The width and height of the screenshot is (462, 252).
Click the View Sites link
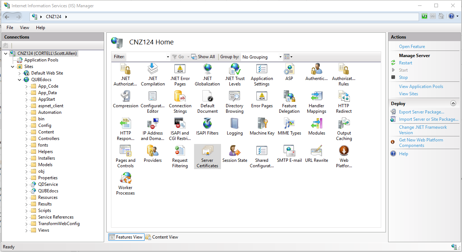(408, 94)
